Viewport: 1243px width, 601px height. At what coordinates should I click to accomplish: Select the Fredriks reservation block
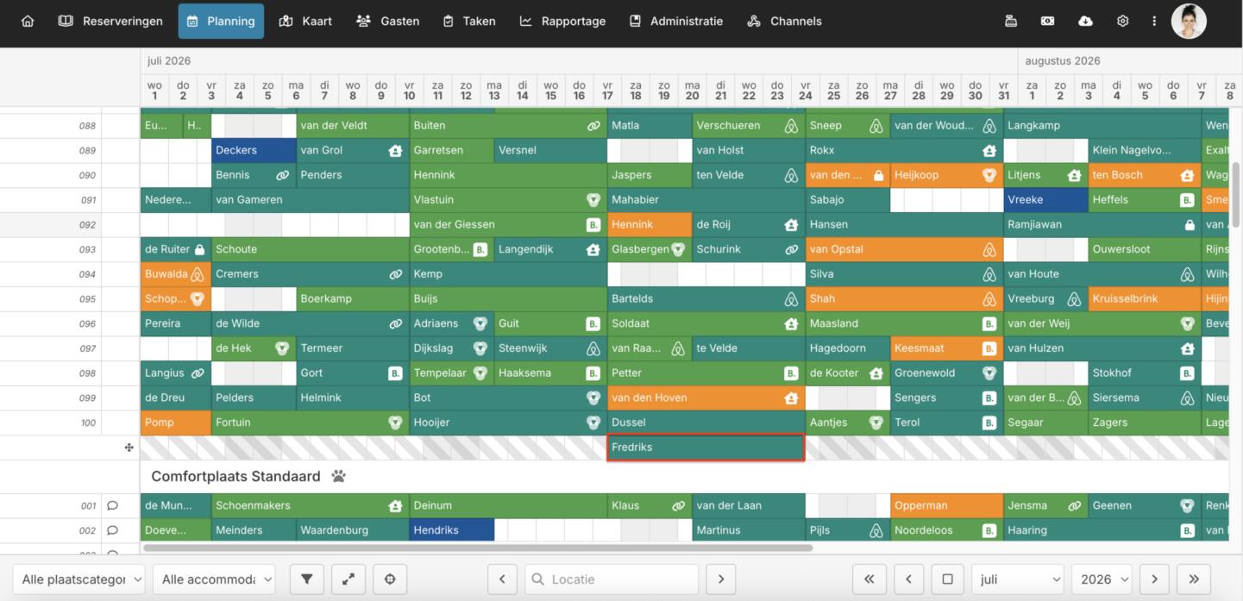pyautogui.click(x=706, y=448)
